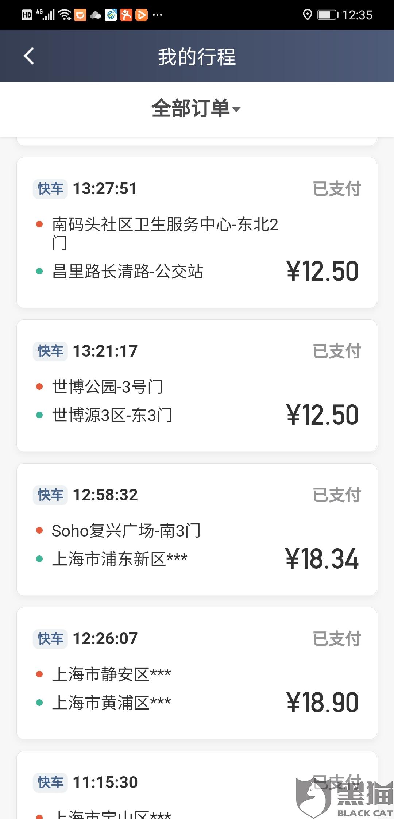Tap the battery icon in status bar

[327, 15]
